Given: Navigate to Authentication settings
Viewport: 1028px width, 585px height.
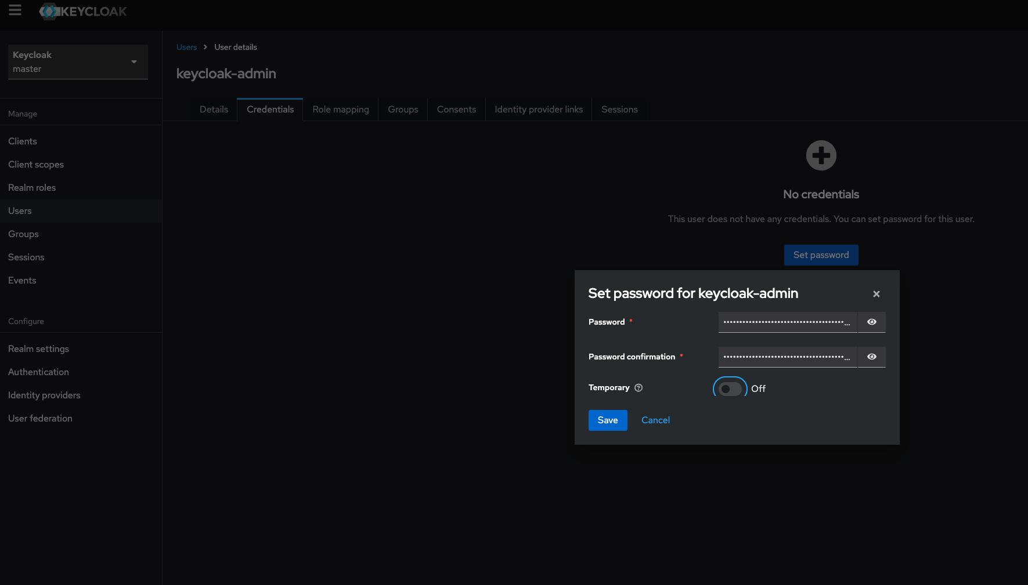Looking at the screenshot, I should [81, 372].
